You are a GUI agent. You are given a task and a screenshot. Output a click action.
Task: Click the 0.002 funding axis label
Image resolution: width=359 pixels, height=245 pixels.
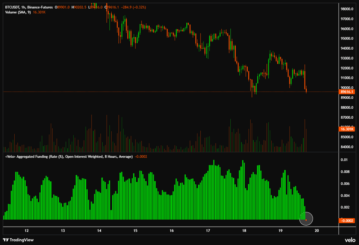tap(345, 207)
